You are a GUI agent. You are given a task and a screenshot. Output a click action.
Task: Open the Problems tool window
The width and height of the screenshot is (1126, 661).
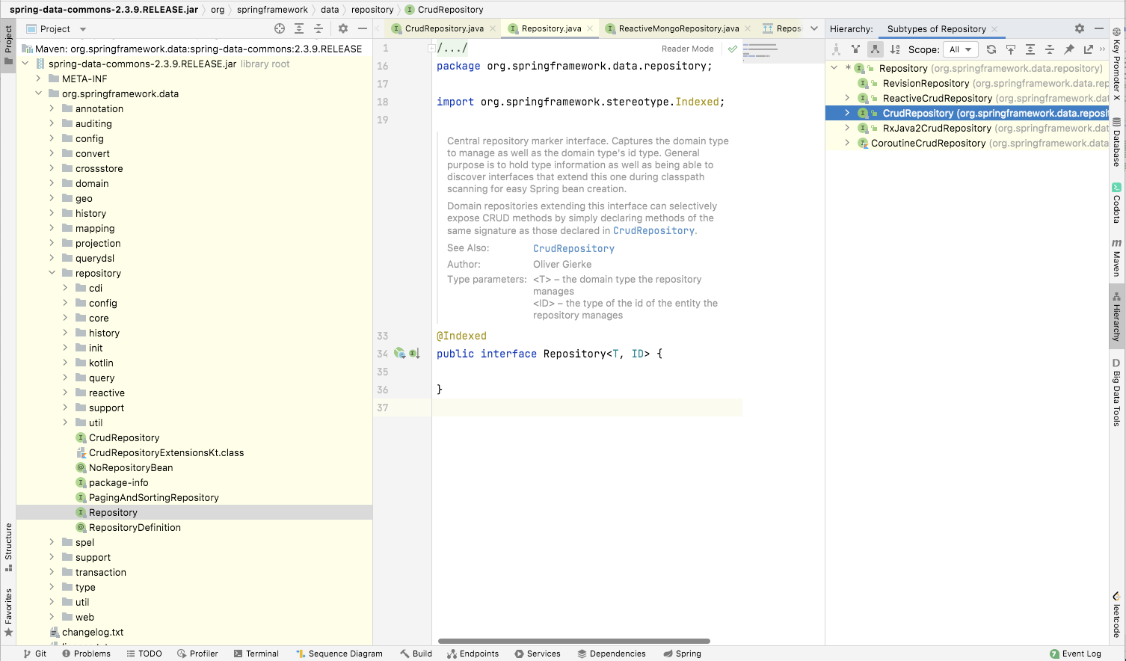86,654
